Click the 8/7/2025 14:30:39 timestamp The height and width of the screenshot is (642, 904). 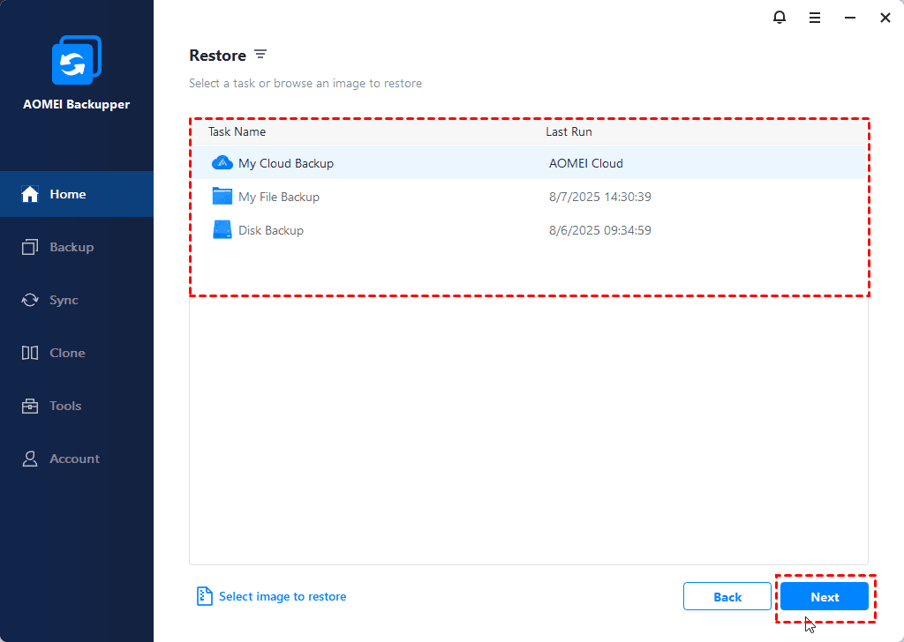click(x=600, y=197)
